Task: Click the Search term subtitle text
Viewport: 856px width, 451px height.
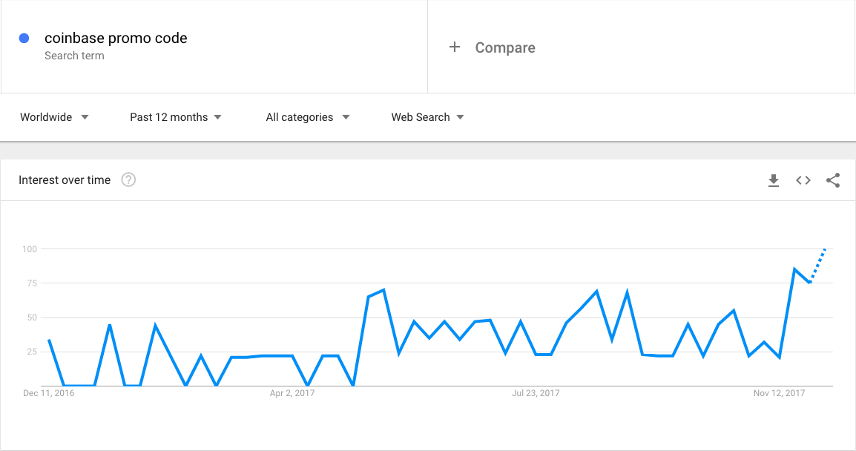Action: pyautogui.click(x=74, y=56)
